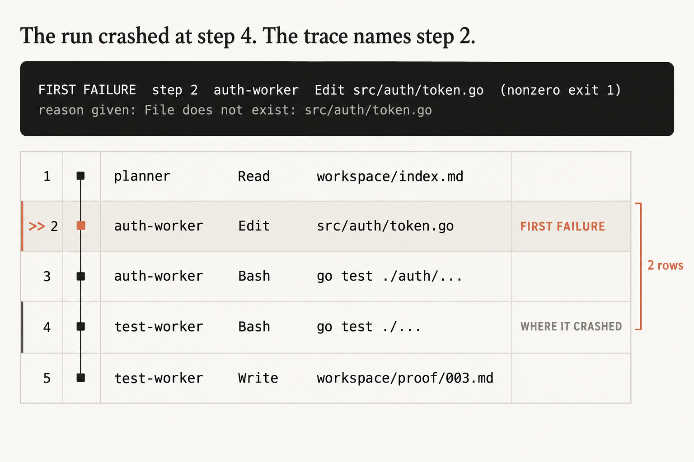The height and width of the screenshot is (462, 694).
Task: Click the Write tool cell
Action: 258,378
